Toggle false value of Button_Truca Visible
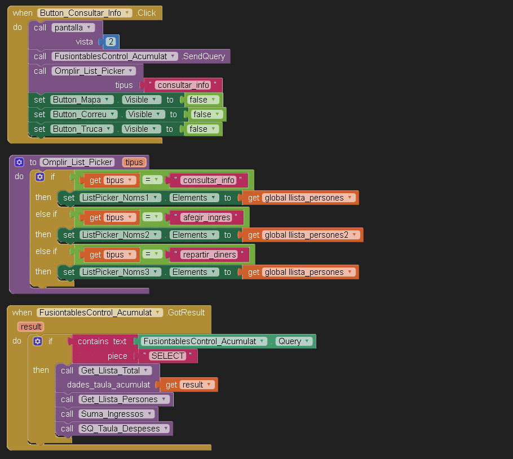 (202, 129)
